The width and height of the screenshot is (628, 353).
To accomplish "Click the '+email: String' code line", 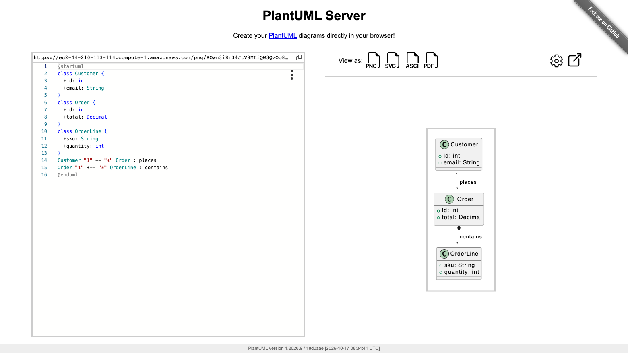I will [x=84, y=88].
